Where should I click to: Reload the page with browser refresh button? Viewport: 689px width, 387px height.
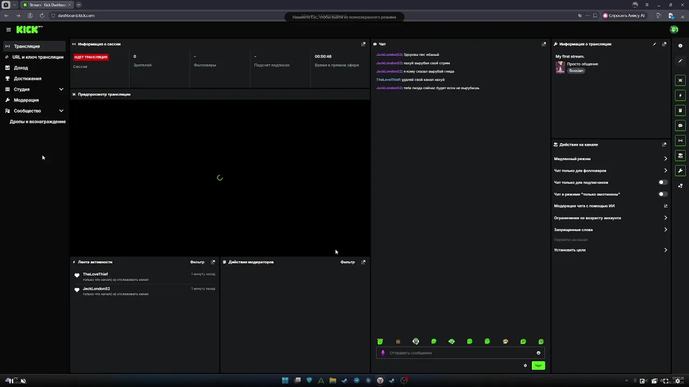tap(42, 16)
